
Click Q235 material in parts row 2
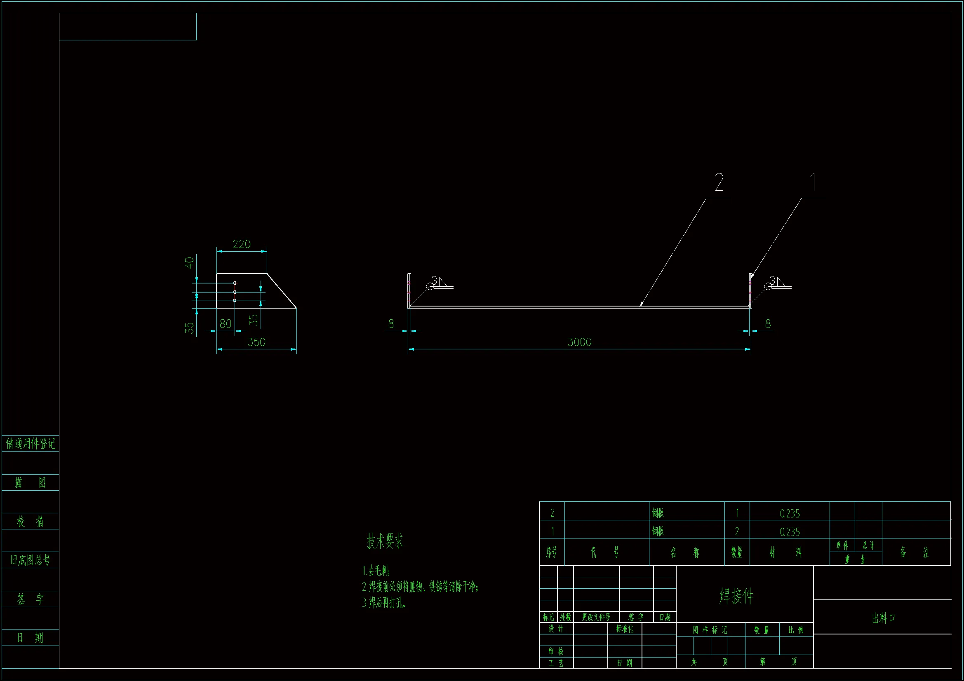click(x=789, y=514)
